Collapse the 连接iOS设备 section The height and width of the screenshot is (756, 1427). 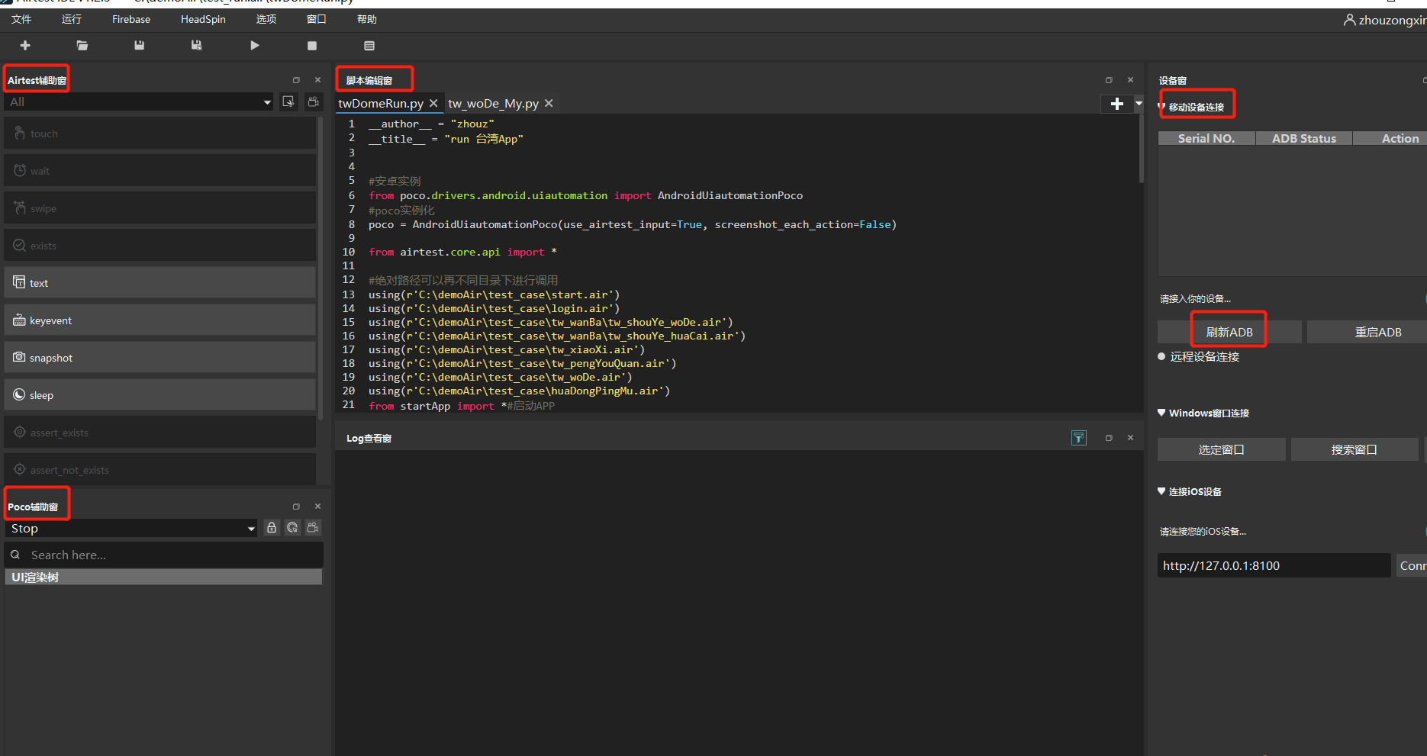1161,491
